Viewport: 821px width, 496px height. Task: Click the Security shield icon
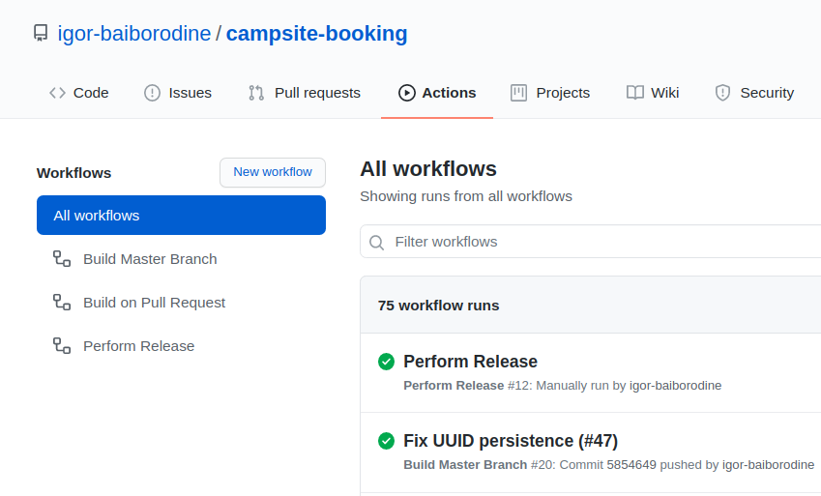[722, 93]
